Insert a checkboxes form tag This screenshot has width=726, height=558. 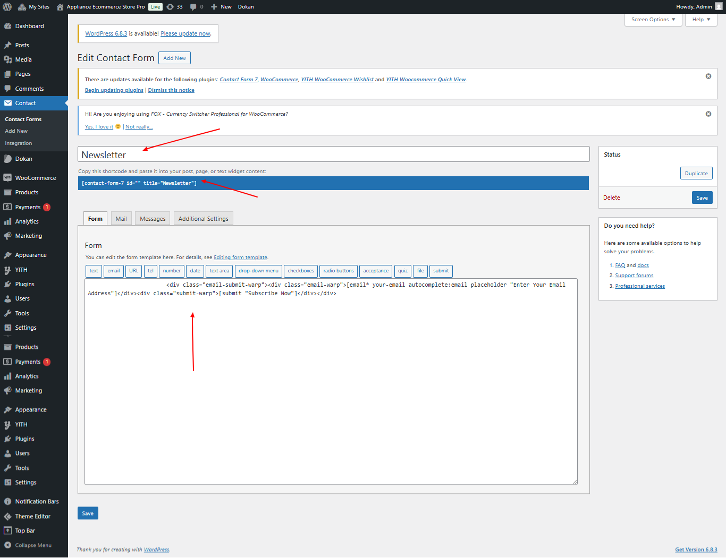(301, 271)
